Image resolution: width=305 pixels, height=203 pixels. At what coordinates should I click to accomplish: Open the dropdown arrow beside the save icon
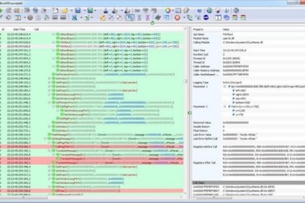click(x=84, y=10)
